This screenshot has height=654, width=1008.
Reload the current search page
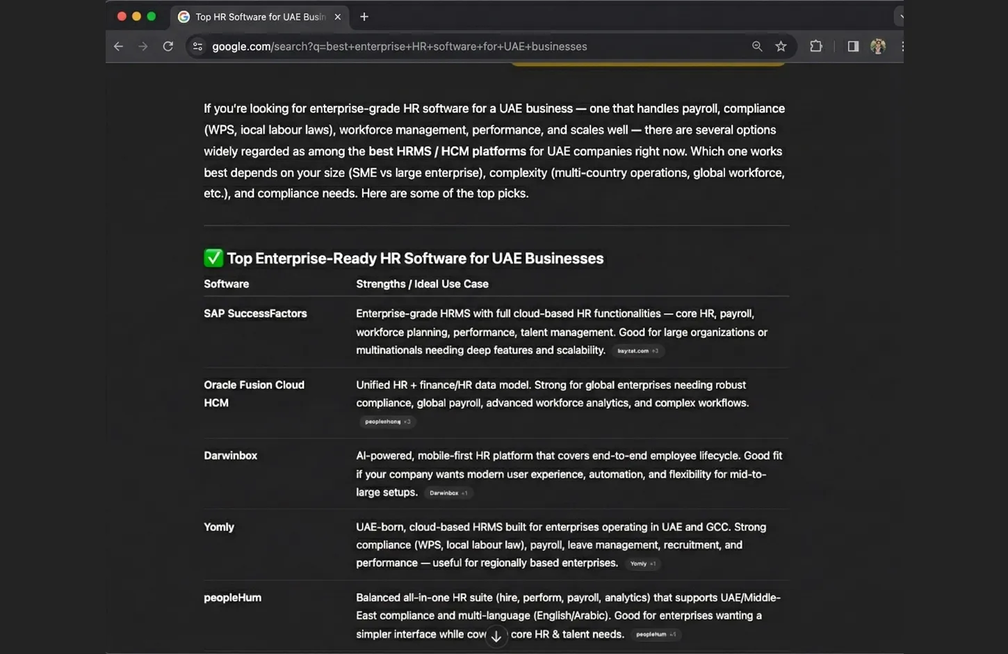click(168, 47)
